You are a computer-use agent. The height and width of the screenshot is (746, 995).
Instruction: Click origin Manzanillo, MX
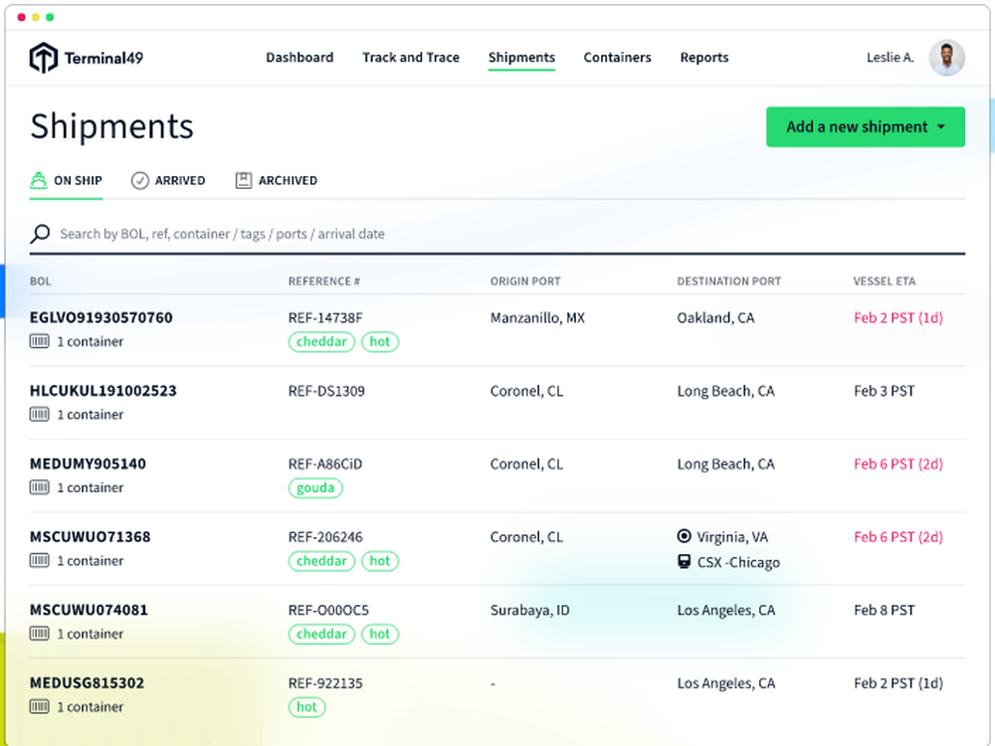point(537,318)
